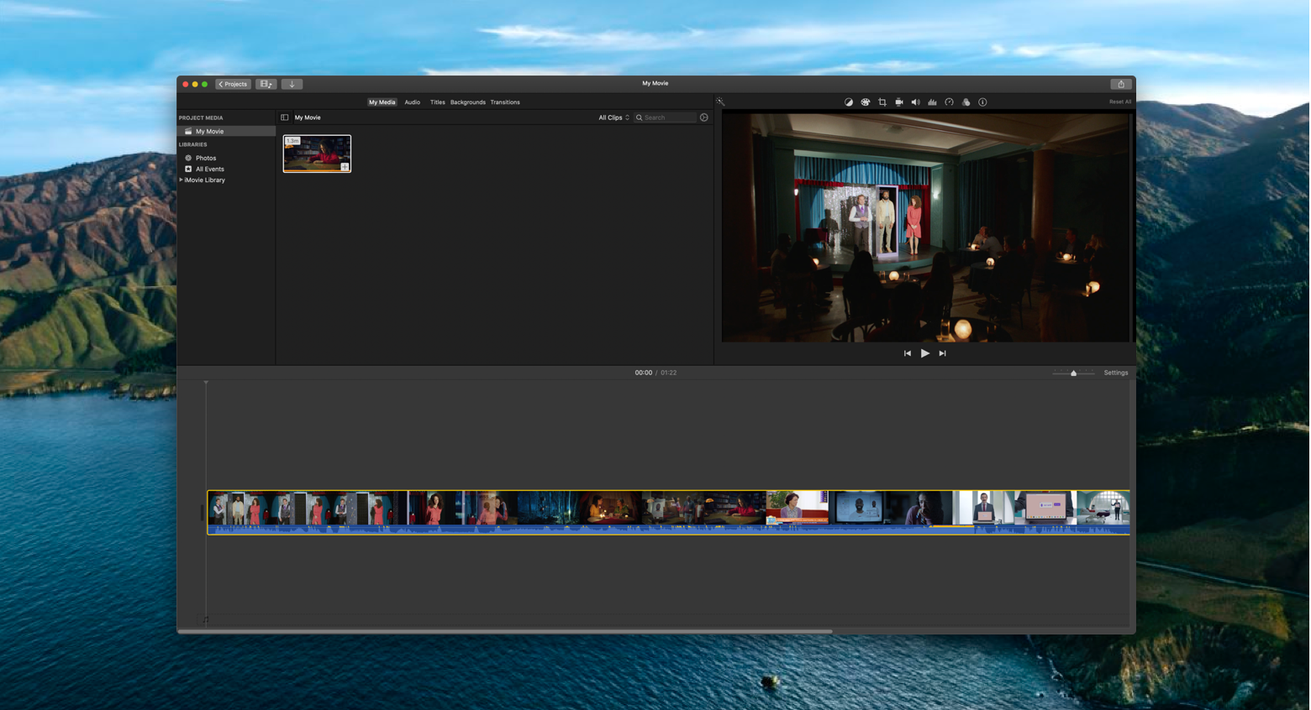Open Clip Filter and Audio Effects
Viewport: 1311px width, 710px height.
click(x=966, y=102)
